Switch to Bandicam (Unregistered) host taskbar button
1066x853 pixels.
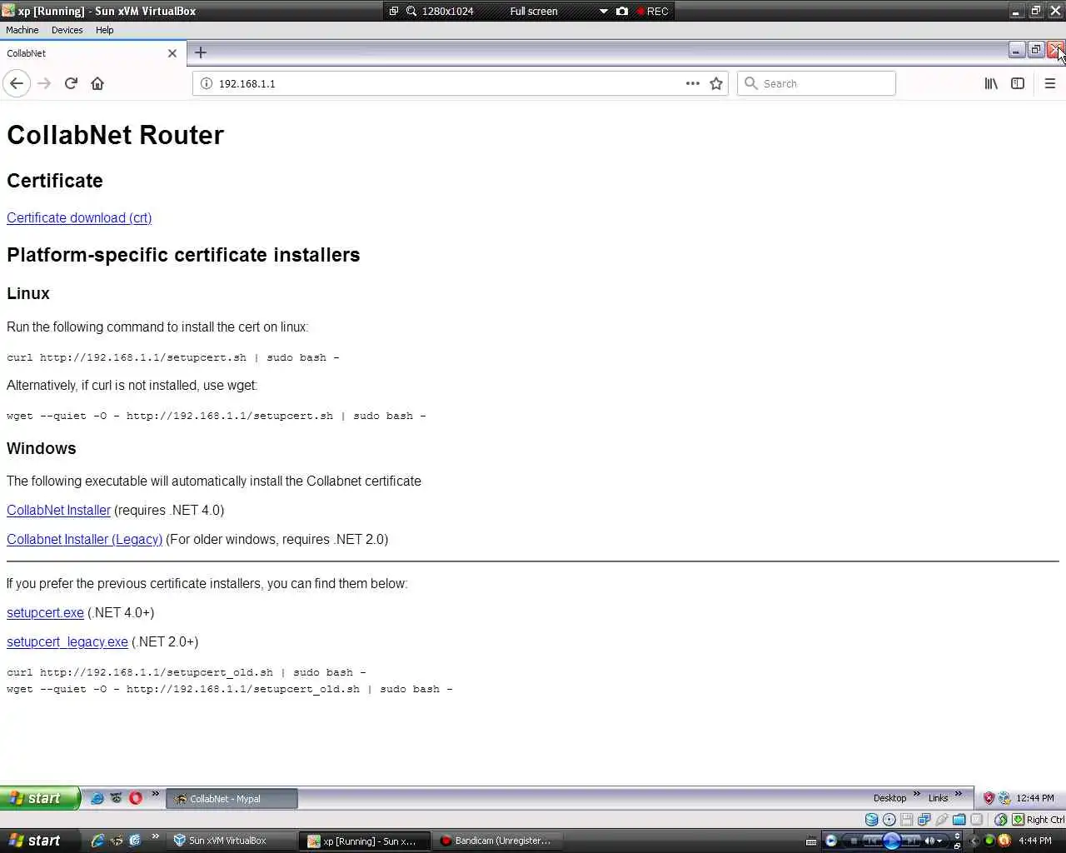pyautogui.click(x=498, y=841)
